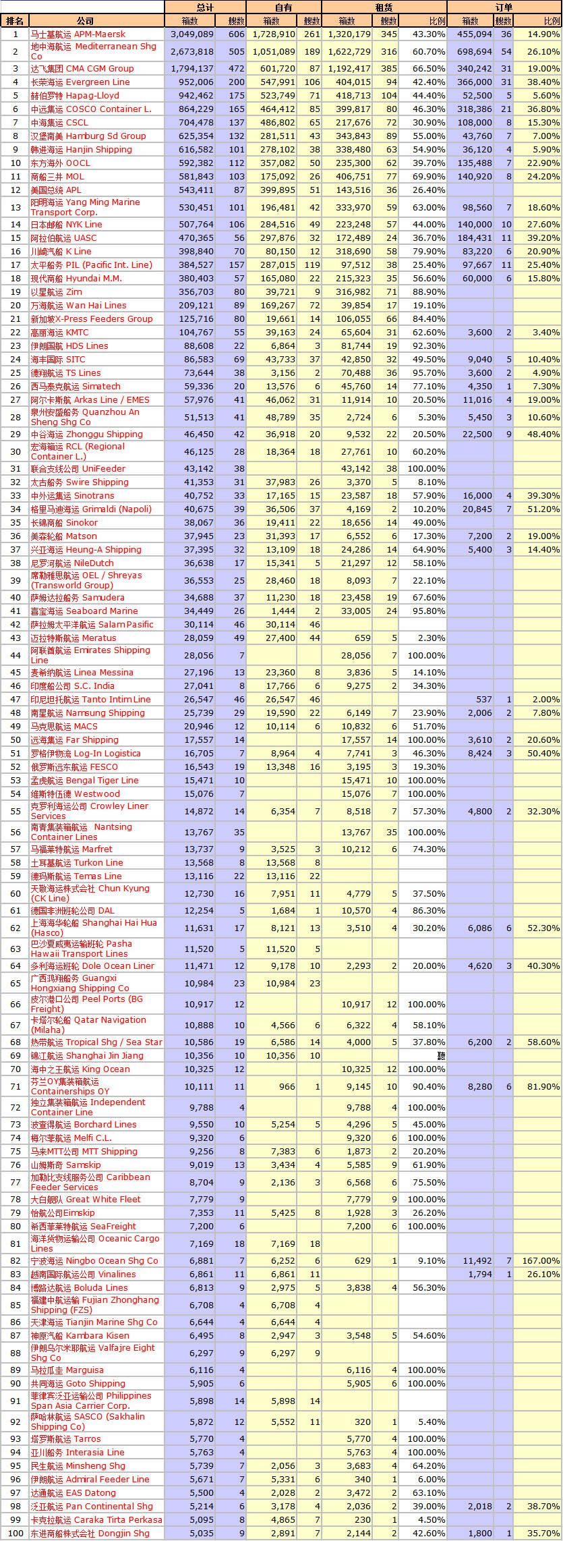Click 东方海外 OOCL company name
This screenshot has height=1541, width=563.
[60, 163]
